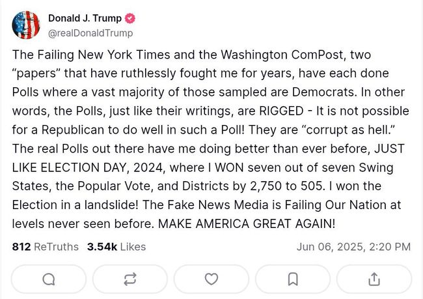Like the post with the heart icon

pos(211,279)
